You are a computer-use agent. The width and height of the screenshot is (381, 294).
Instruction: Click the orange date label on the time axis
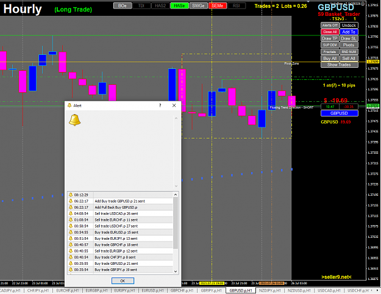point(271,283)
